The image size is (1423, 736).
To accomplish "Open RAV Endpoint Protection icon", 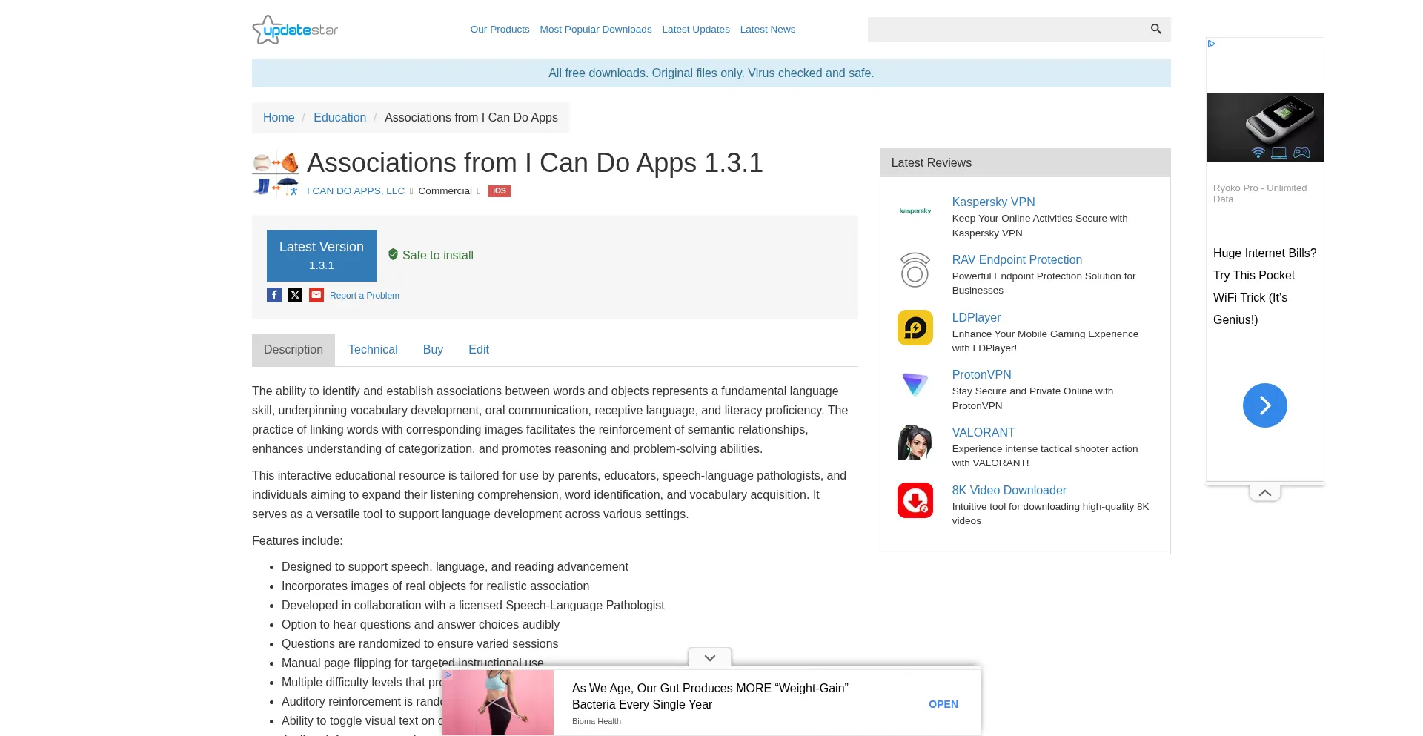I will point(915,270).
